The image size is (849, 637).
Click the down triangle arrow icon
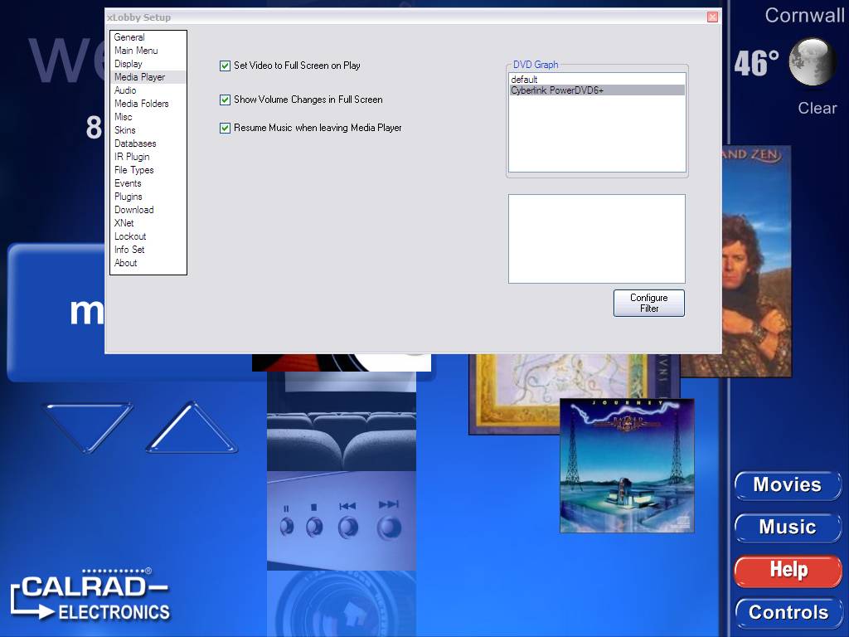[88, 427]
